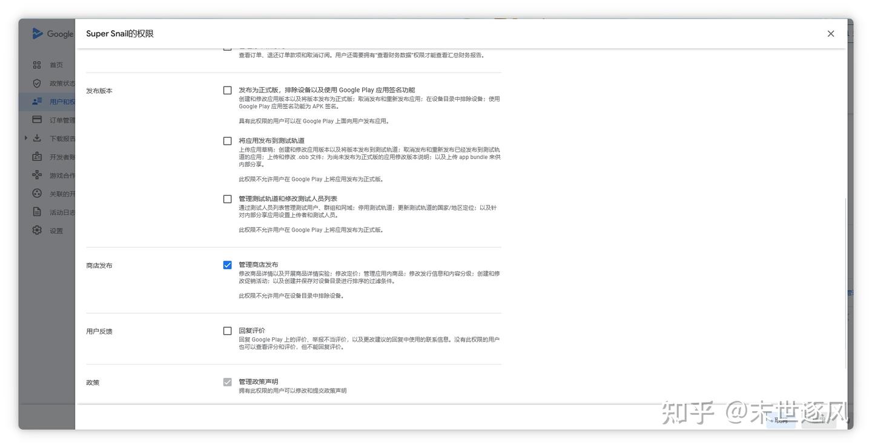Screen dimensions: 872x448
Task: Click the dialog's vertical scrollbar thumb
Action: click(x=845, y=283)
